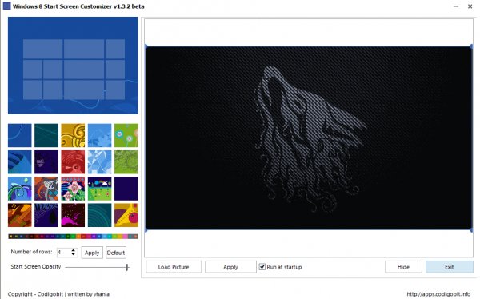Viewport: 480px width, 299px height.
Task: Choose the dark teal lines background thumbnail
Action: [x=46, y=135]
